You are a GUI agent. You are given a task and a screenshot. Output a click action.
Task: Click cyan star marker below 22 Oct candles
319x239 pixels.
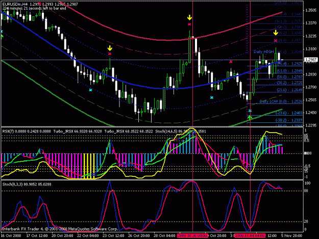90,90
